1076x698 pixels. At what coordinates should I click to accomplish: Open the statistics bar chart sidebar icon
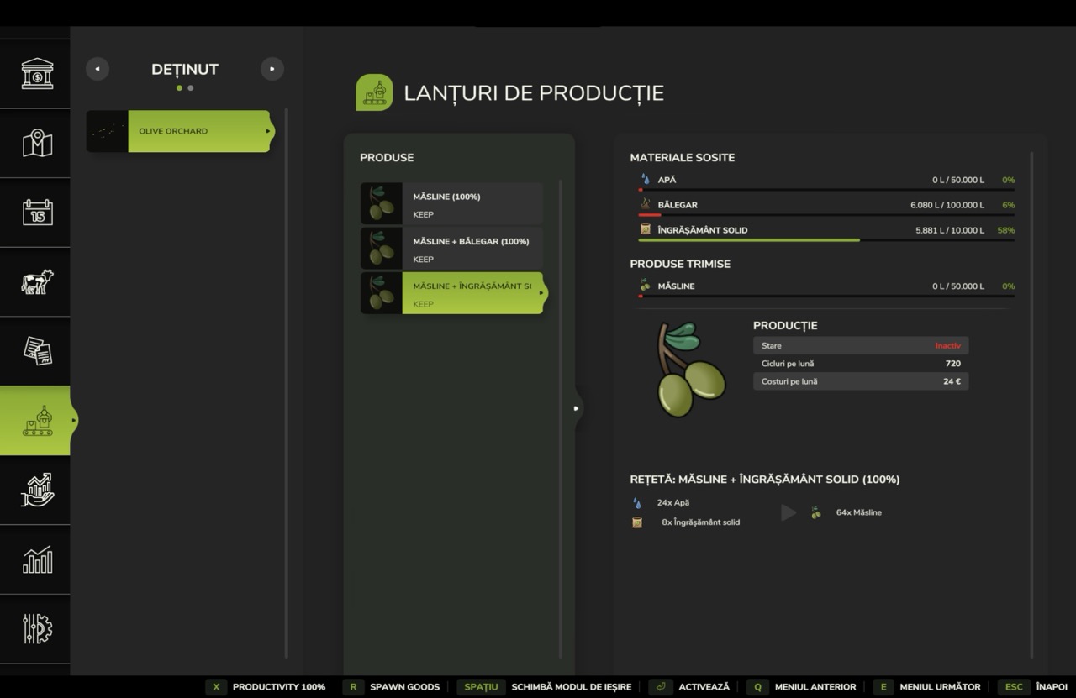(37, 559)
